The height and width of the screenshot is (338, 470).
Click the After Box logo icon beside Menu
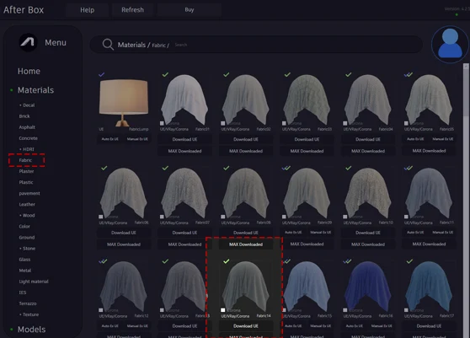click(28, 42)
